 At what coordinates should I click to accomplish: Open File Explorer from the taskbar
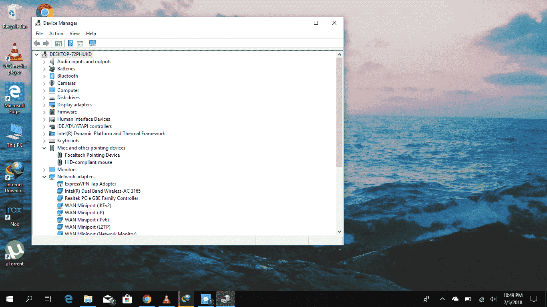[88, 299]
